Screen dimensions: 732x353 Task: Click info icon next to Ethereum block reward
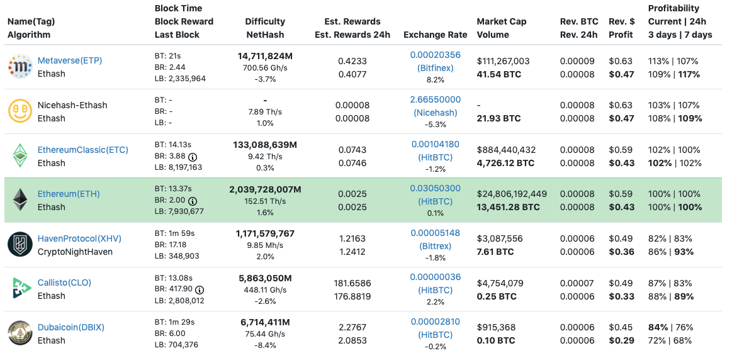pos(193,201)
